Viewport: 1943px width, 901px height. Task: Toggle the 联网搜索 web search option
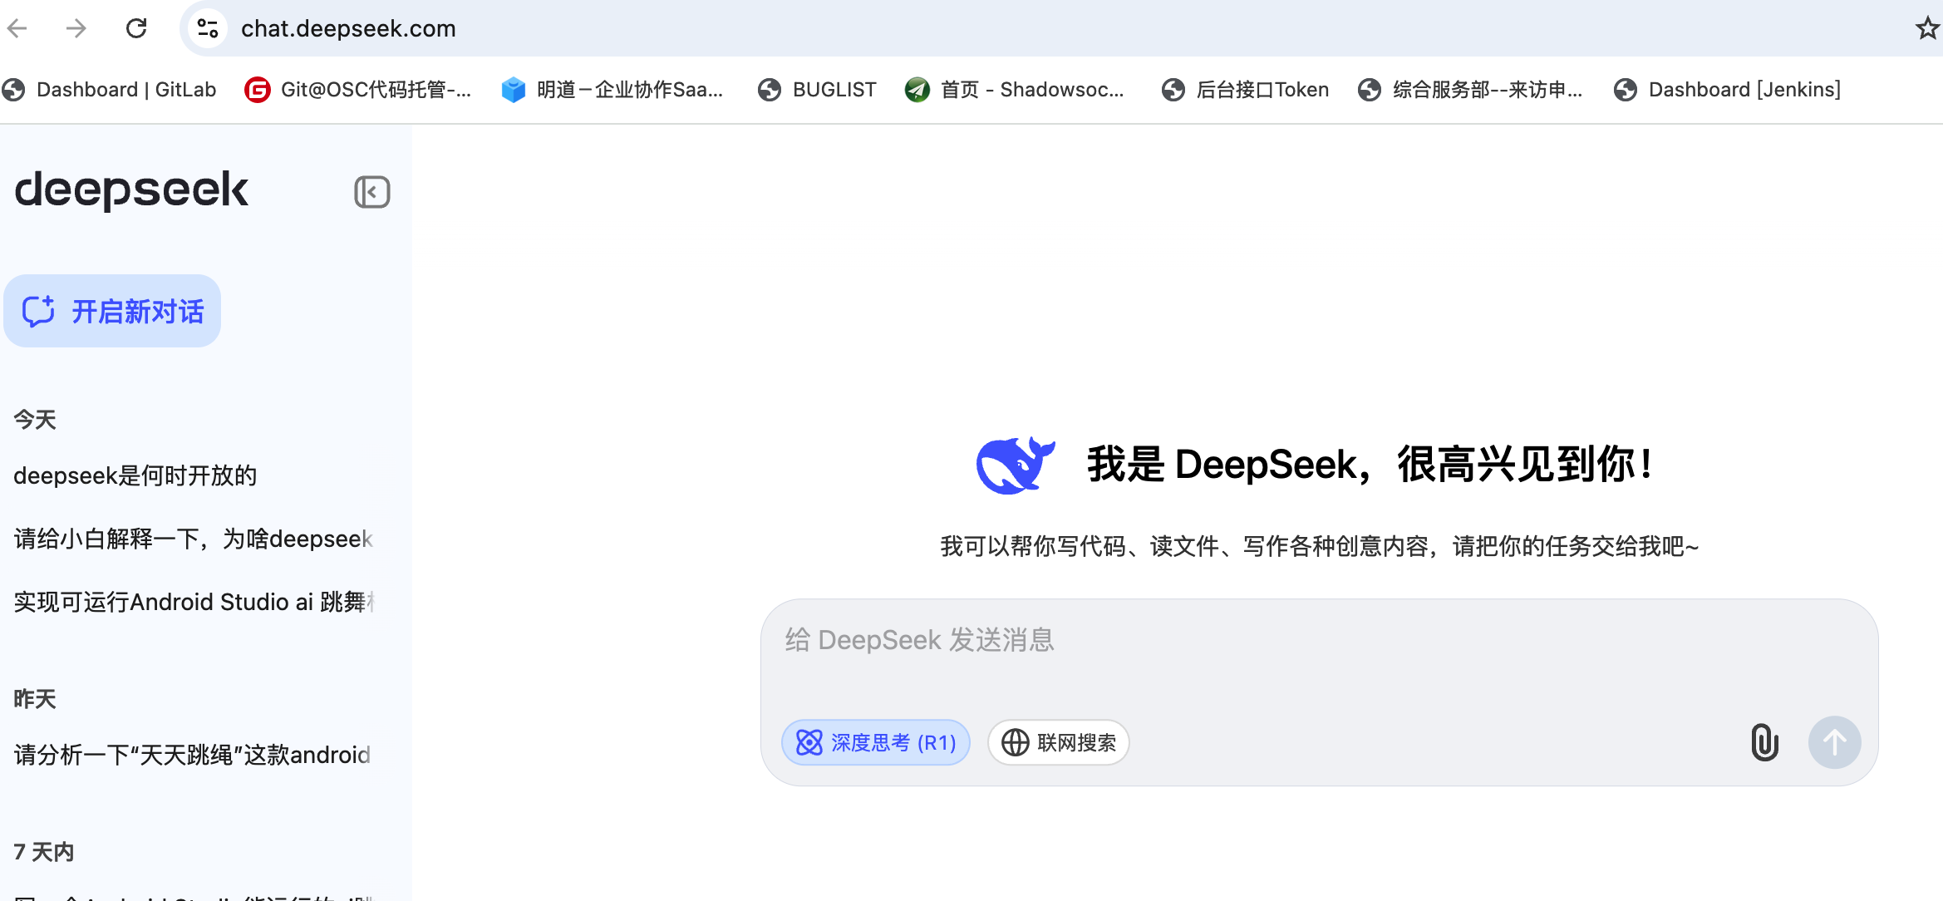[x=1058, y=742]
